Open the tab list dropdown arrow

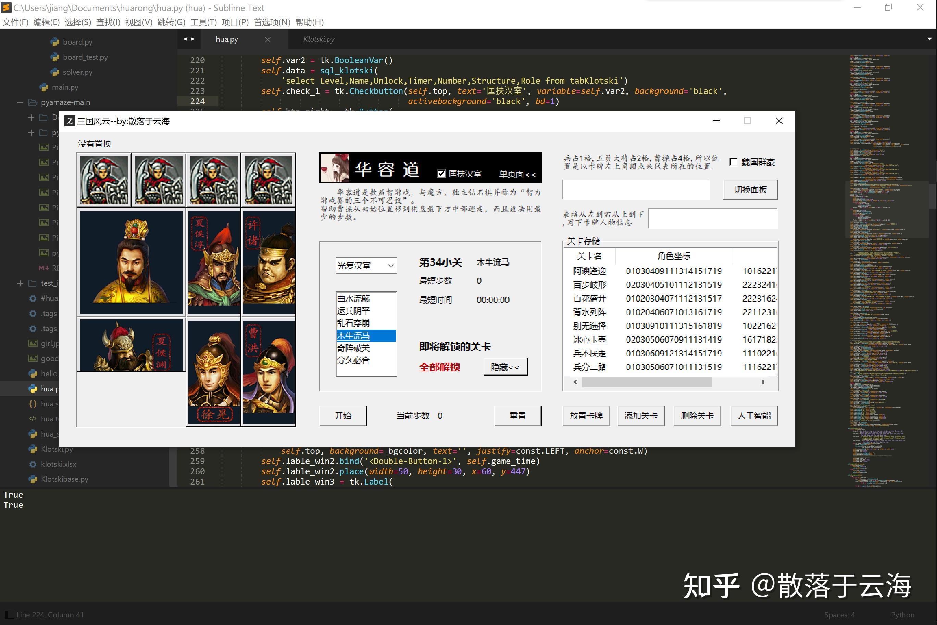[929, 39]
